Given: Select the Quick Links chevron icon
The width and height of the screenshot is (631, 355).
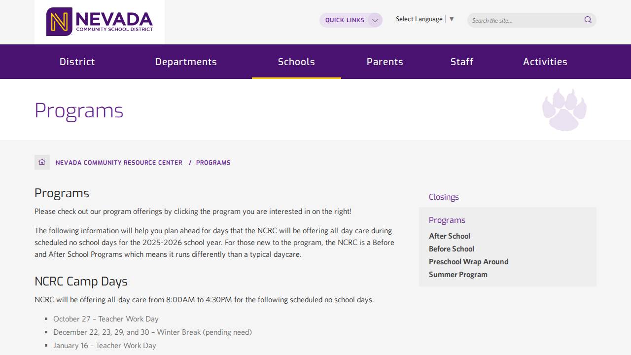Looking at the screenshot, I should tap(375, 20).
